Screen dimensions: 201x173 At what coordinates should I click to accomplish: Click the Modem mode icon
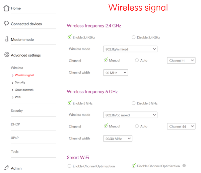(6, 39)
